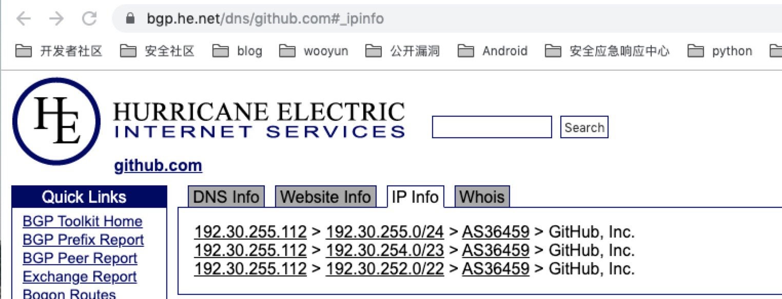Open the python bookmarks folder
The image size is (782, 299).
click(720, 51)
